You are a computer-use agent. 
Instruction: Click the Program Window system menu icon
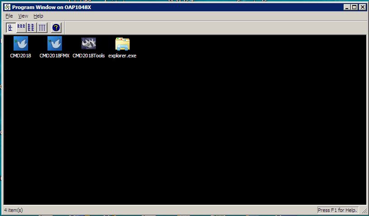(x=7, y=7)
